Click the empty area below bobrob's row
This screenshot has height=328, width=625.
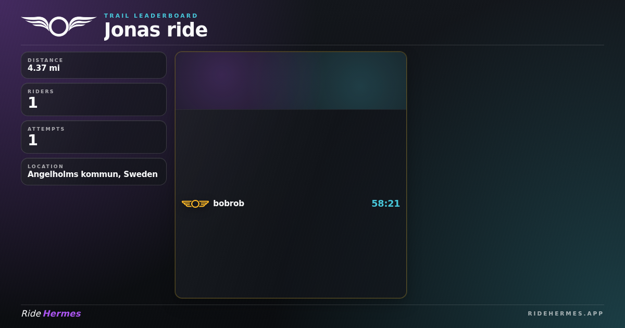[291, 254]
